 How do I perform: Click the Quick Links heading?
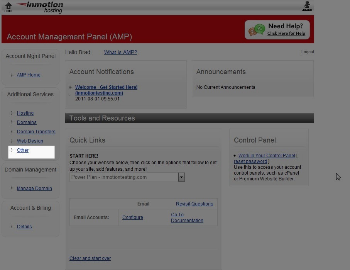click(x=87, y=140)
